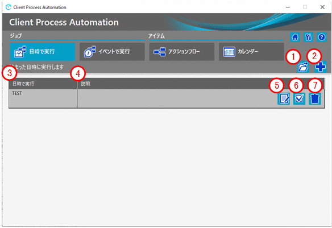The height and width of the screenshot is (228, 332).
Task: Open the アクションフロー item tab
Action: click(182, 52)
